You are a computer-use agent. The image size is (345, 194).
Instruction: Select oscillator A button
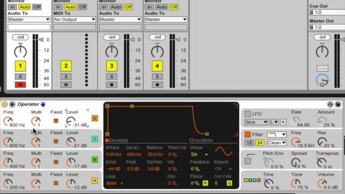[95, 181]
